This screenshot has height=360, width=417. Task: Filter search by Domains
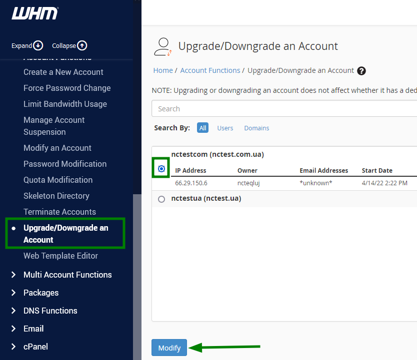point(256,128)
